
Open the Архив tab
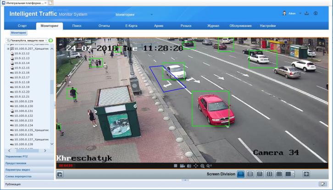coord(159,26)
